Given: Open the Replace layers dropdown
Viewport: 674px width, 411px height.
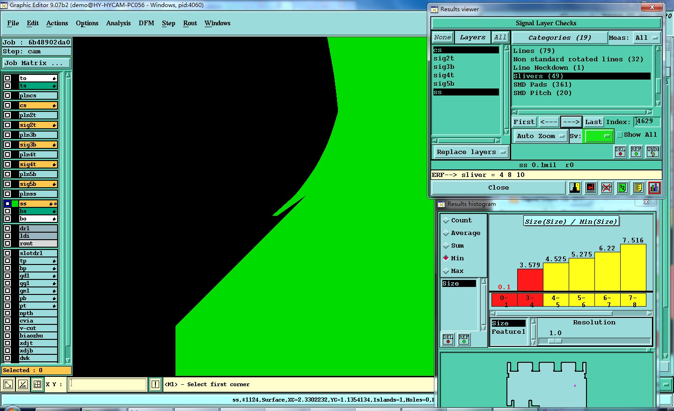Looking at the screenshot, I should [x=470, y=152].
